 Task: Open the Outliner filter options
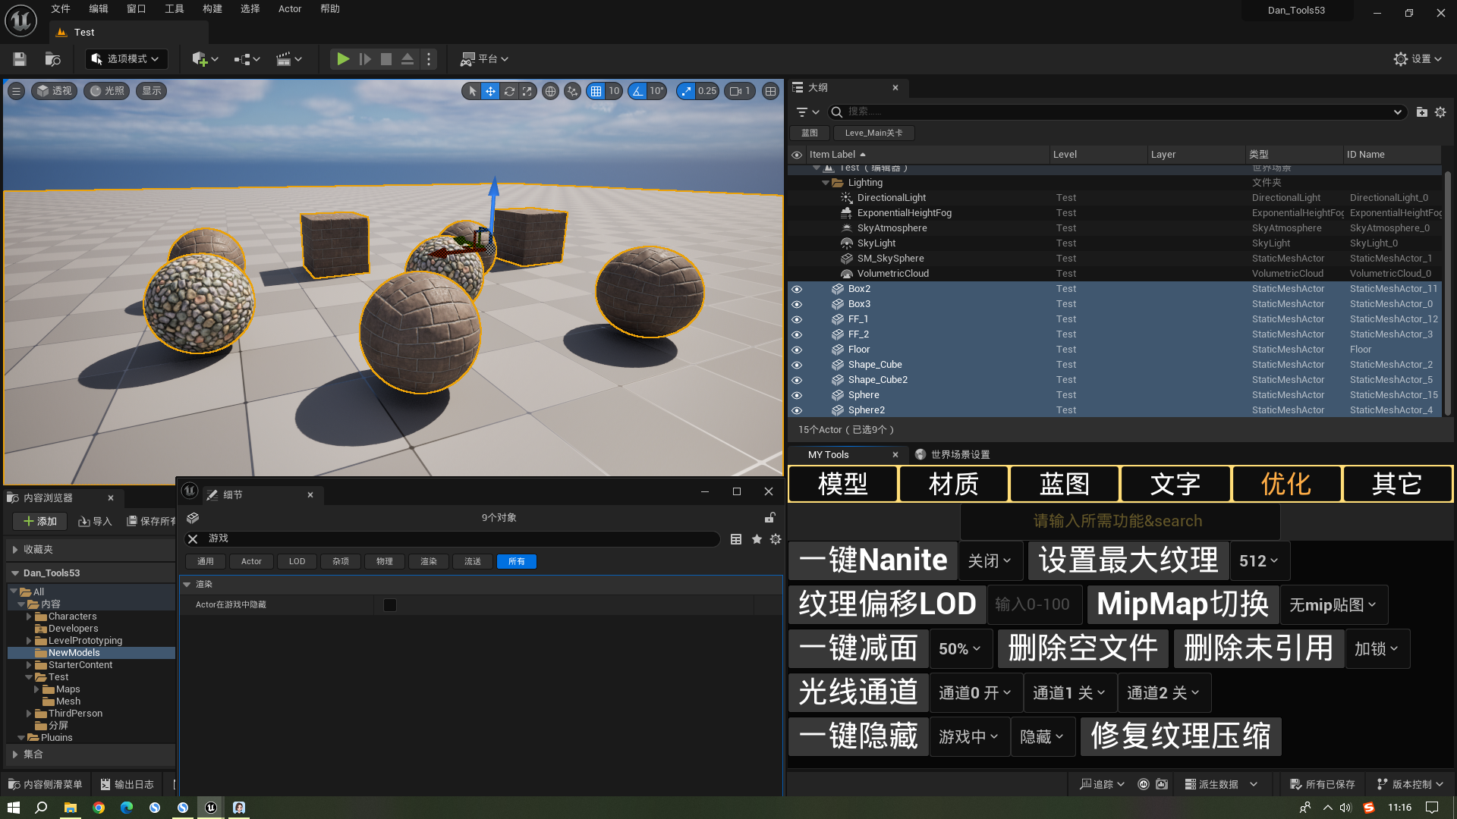(807, 112)
